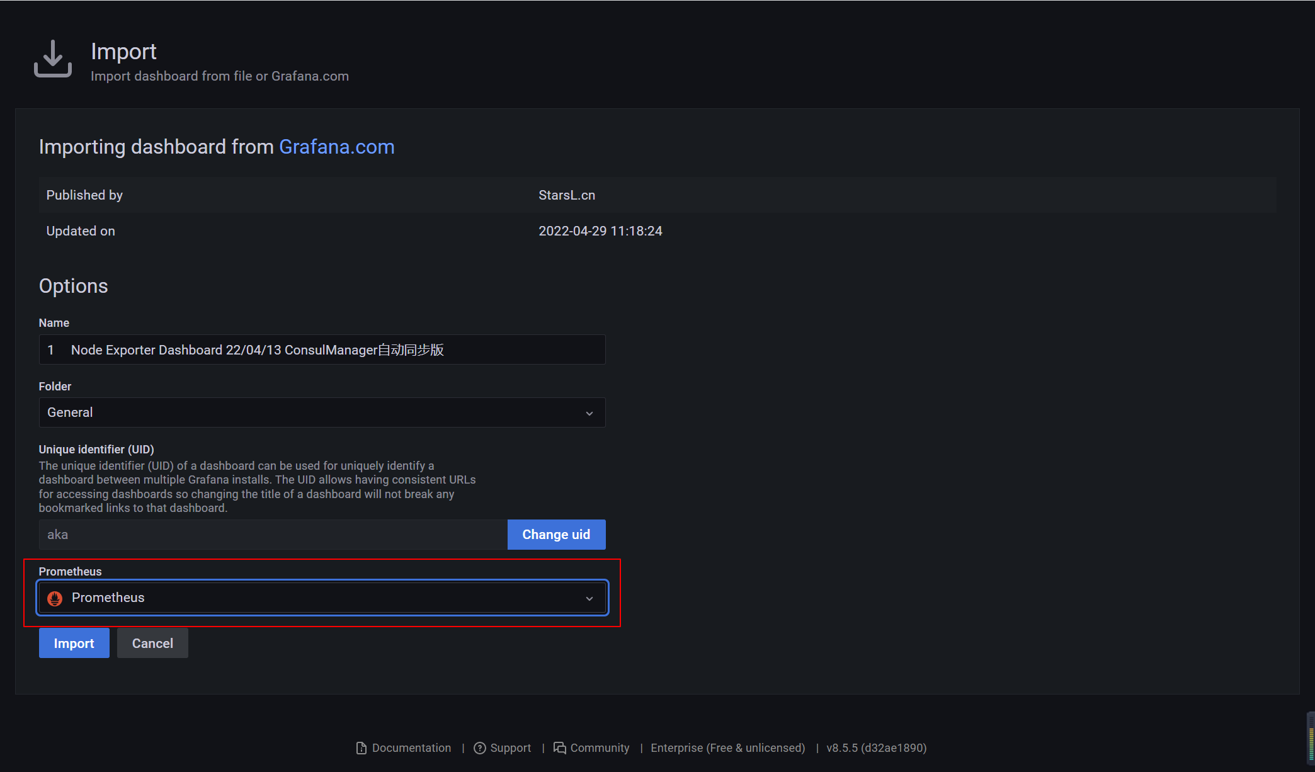Click the Folder field label
Image resolution: width=1315 pixels, height=772 pixels.
point(55,386)
